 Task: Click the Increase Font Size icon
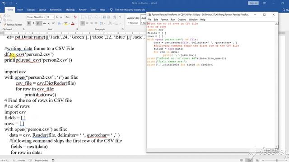(57, 17)
